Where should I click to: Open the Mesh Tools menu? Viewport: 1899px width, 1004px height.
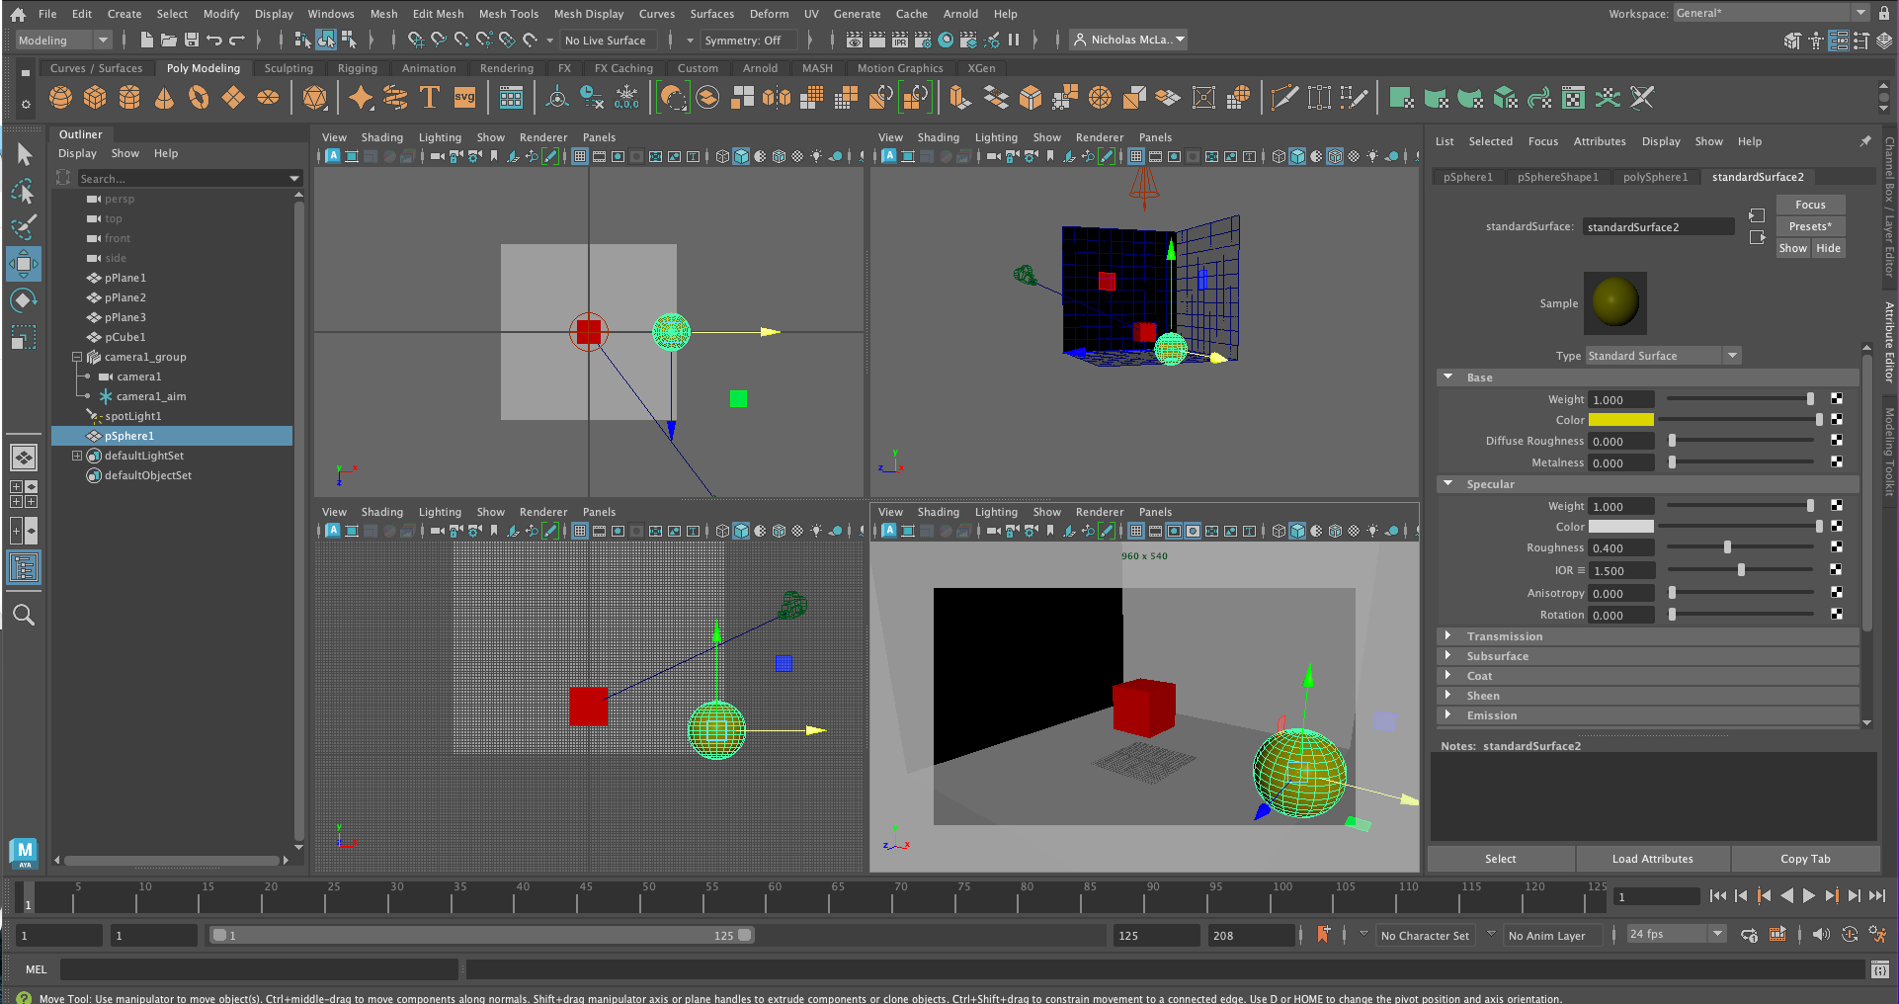point(508,14)
